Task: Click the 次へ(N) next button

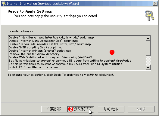Action: 81,109
